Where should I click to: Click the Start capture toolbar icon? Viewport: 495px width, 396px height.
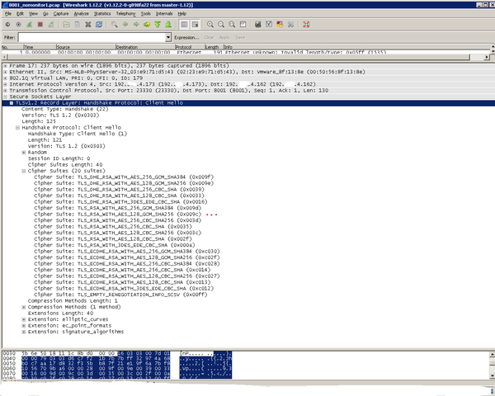click(30, 25)
